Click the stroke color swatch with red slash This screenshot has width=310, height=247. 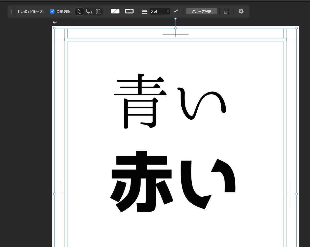pos(129,11)
